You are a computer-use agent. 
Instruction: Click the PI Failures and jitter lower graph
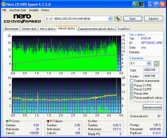[67, 95]
